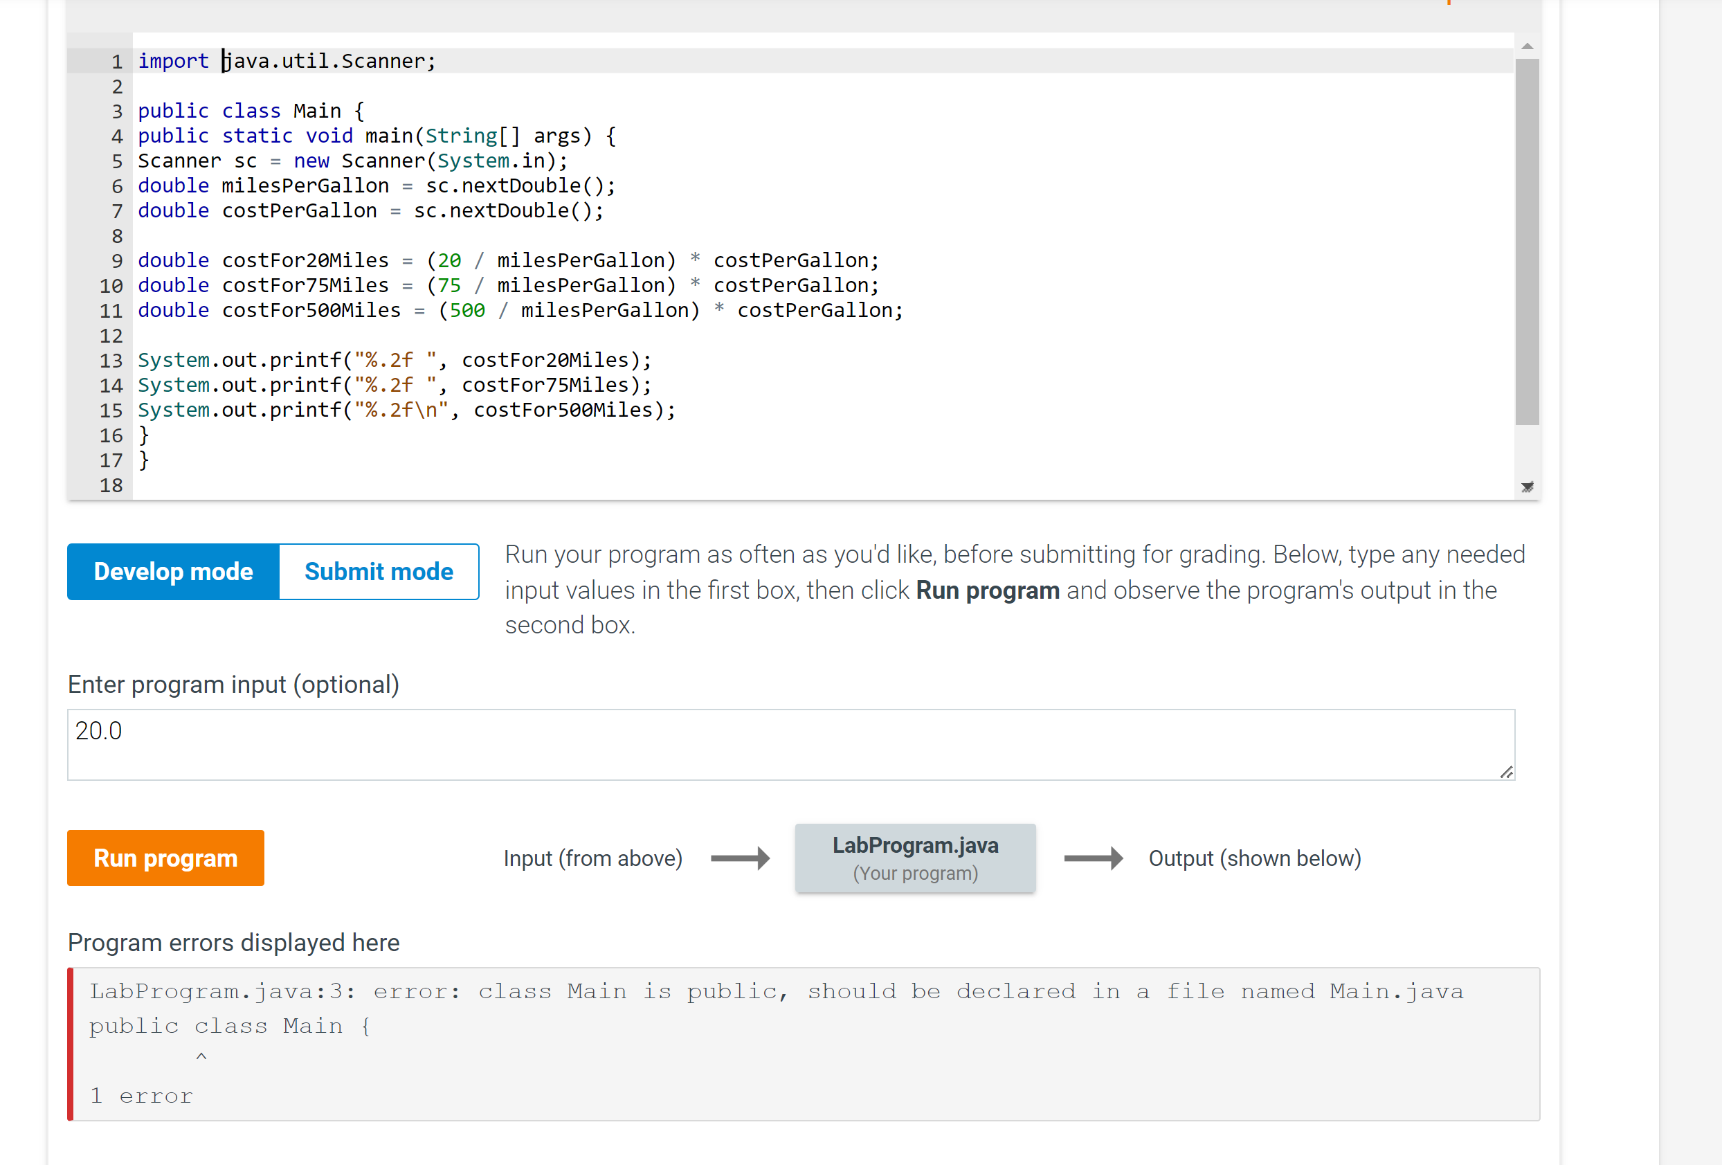Select the LabProgram.java box

pyautogui.click(x=915, y=858)
